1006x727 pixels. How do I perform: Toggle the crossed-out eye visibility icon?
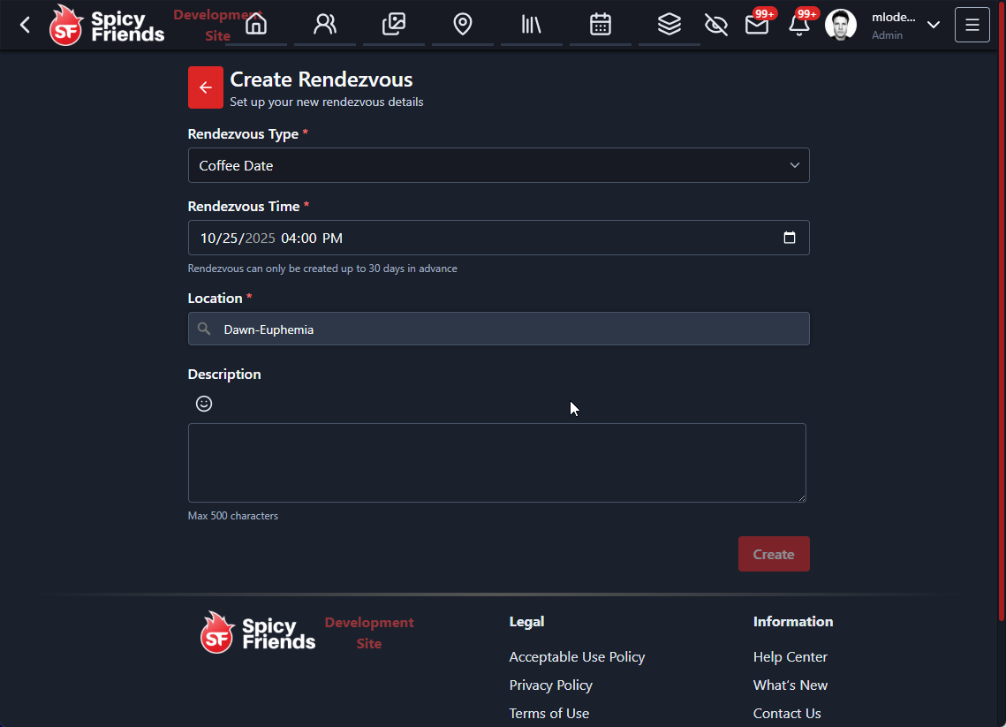(716, 25)
